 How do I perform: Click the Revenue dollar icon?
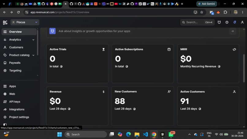104,92
